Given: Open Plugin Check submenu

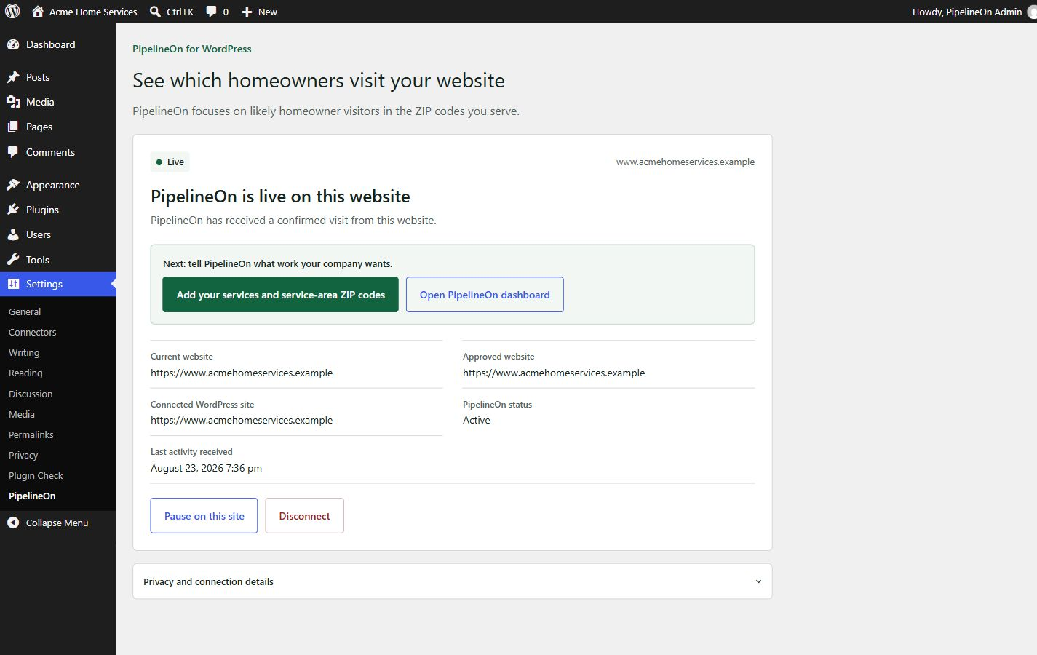Looking at the screenshot, I should pos(36,475).
